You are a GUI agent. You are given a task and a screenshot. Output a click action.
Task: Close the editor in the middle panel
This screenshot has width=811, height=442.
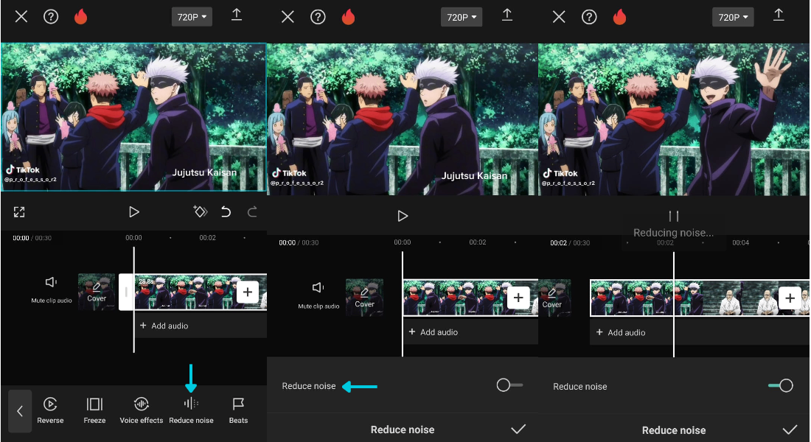288,17
